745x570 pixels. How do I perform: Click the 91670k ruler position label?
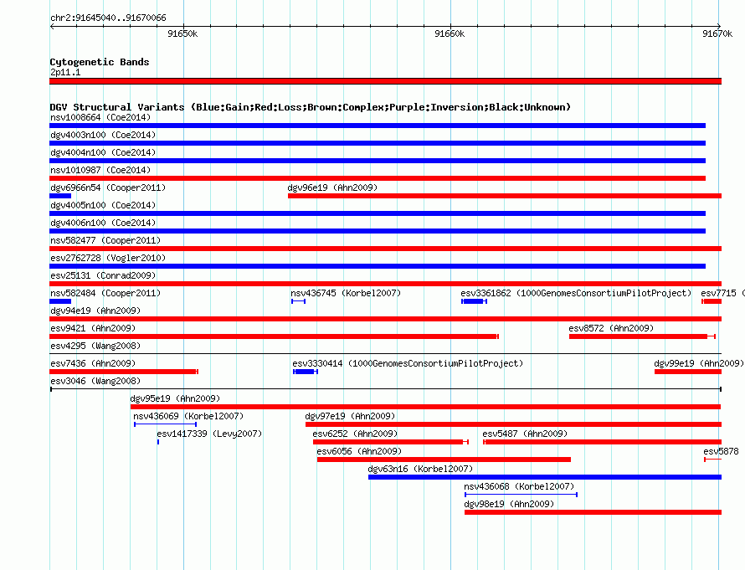(x=717, y=33)
